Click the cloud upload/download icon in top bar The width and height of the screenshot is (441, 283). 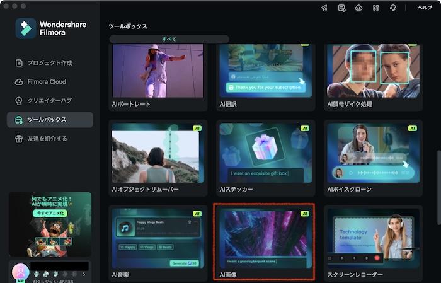coord(358,8)
